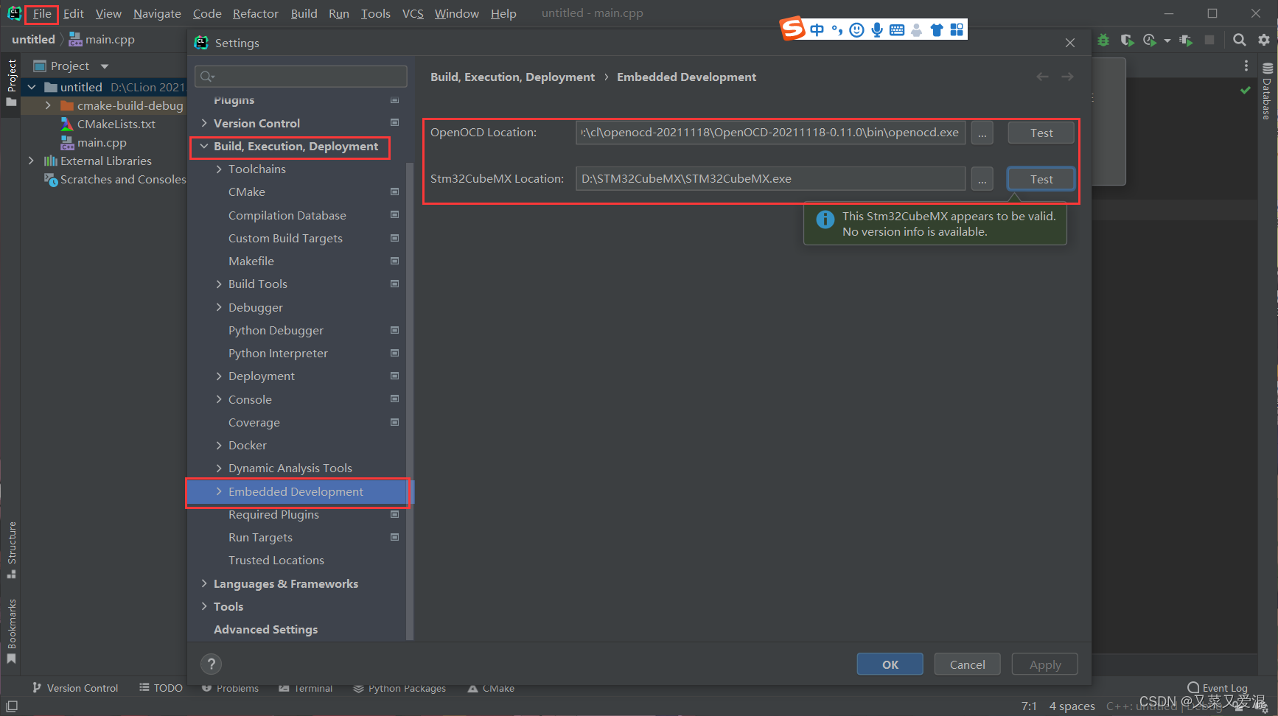1278x716 pixels.
Task: Open the Bookmarks side tool window tab
Action: [x=11, y=631]
